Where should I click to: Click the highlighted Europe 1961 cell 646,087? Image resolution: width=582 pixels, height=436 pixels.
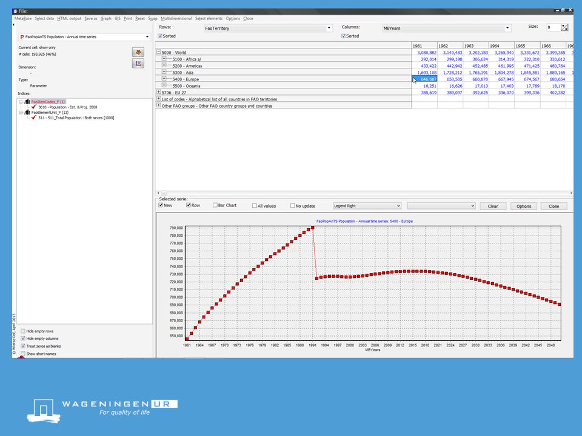tap(424, 79)
